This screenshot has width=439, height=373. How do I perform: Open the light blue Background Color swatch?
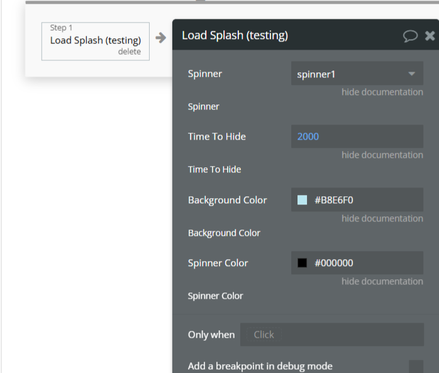click(303, 200)
